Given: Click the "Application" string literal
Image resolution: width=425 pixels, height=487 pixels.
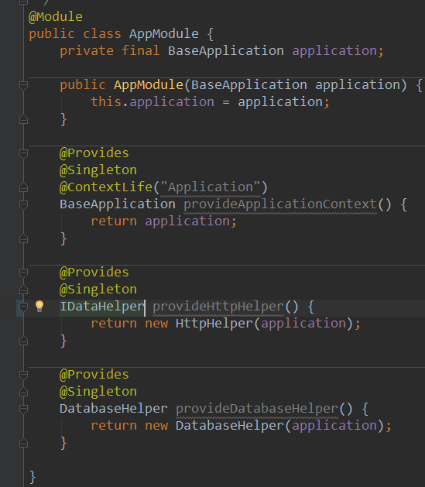Looking at the screenshot, I should tap(211, 187).
